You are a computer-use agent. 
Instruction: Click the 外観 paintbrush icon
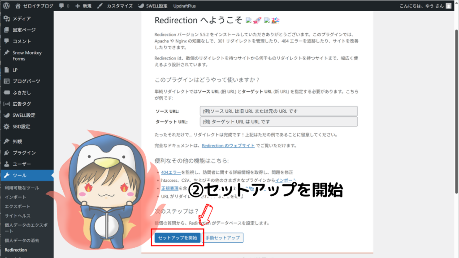pos(7,141)
